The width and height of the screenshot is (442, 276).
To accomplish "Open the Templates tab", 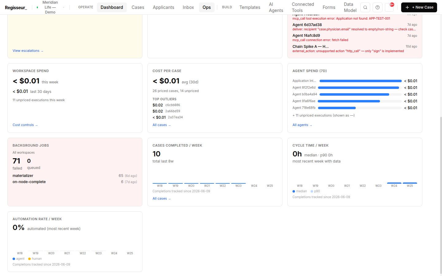I will (250, 7).
